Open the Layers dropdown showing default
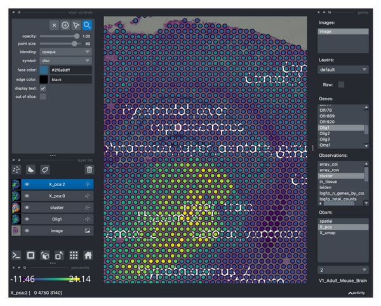Screen dimensions: 381x306 point(343,70)
